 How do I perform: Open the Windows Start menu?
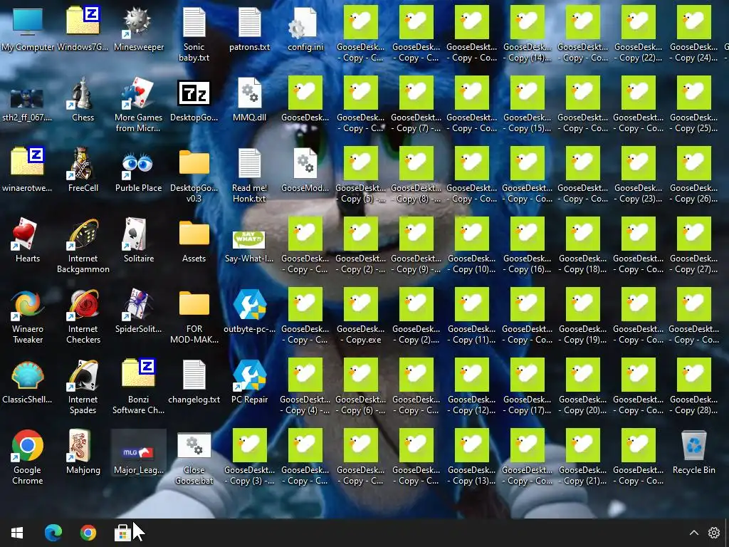tap(17, 533)
